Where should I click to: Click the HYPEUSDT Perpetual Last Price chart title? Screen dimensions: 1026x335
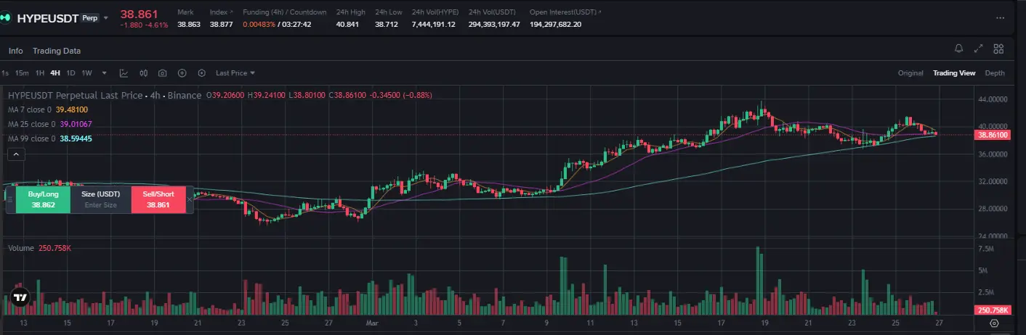click(x=105, y=95)
